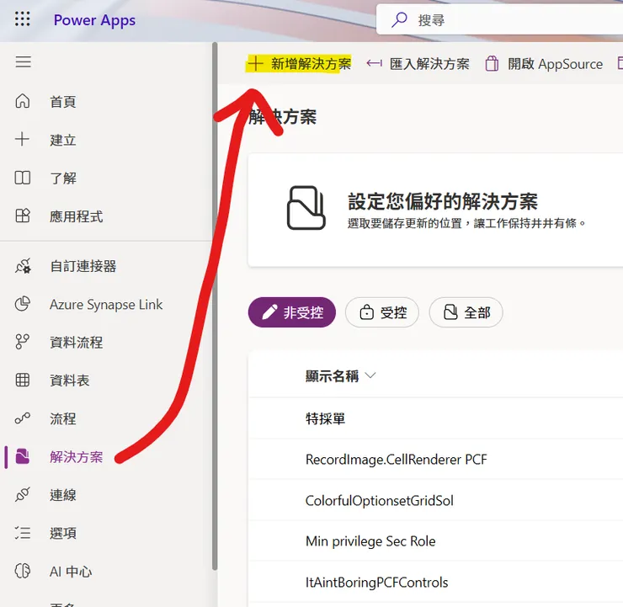Open the 設定您偏好的解決方案 heading
Image resolution: width=623 pixels, height=607 pixels.
point(443,201)
